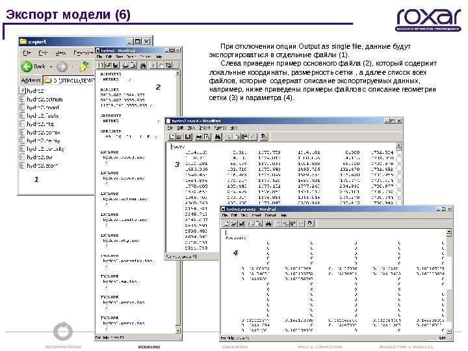Open Insert menu in hydro2.coord WordPad
The width and height of the screenshot is (468, 351).
pos(205,128)
